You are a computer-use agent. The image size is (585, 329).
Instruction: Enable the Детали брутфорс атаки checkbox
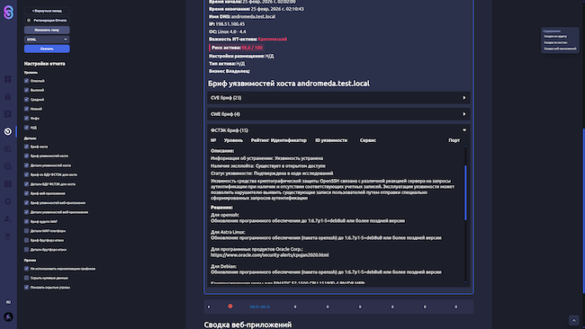coord(26,250)
